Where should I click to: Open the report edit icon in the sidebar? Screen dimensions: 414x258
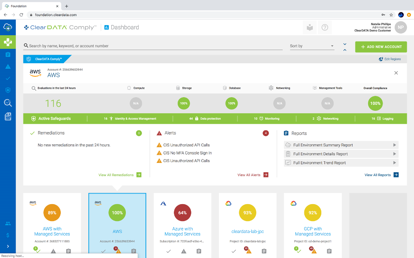8,117
